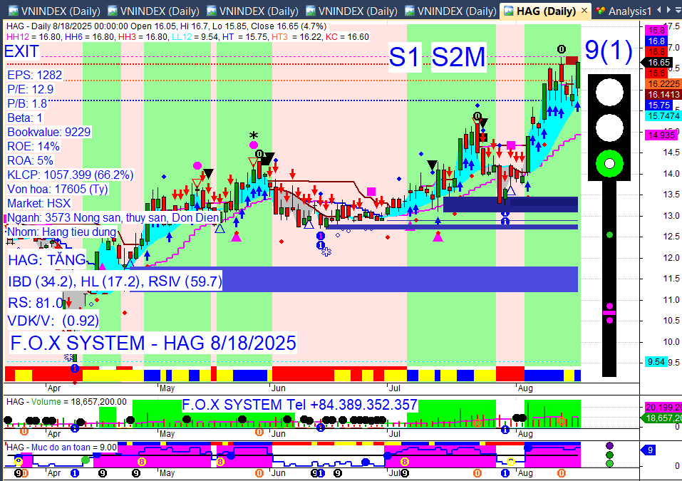This screenshot has width=682, height=481.
Task: Click the S2M signal label
Action: pyautogui.click(x=458, y=57)
